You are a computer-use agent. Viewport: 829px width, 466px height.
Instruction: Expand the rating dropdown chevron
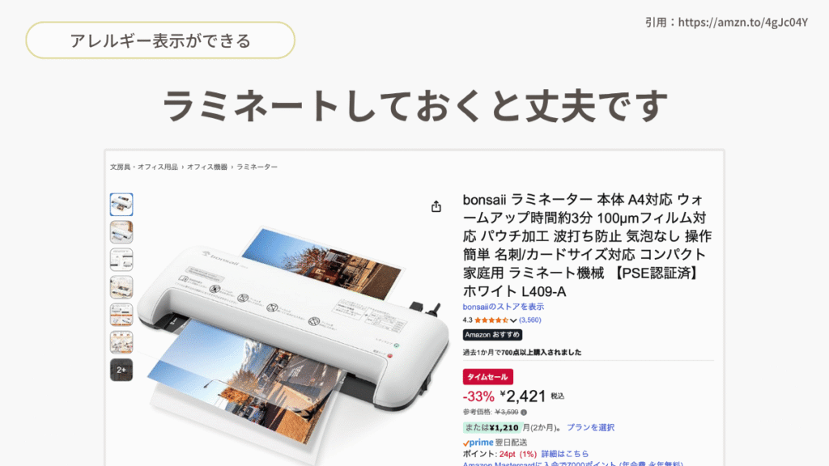point(512,320)
